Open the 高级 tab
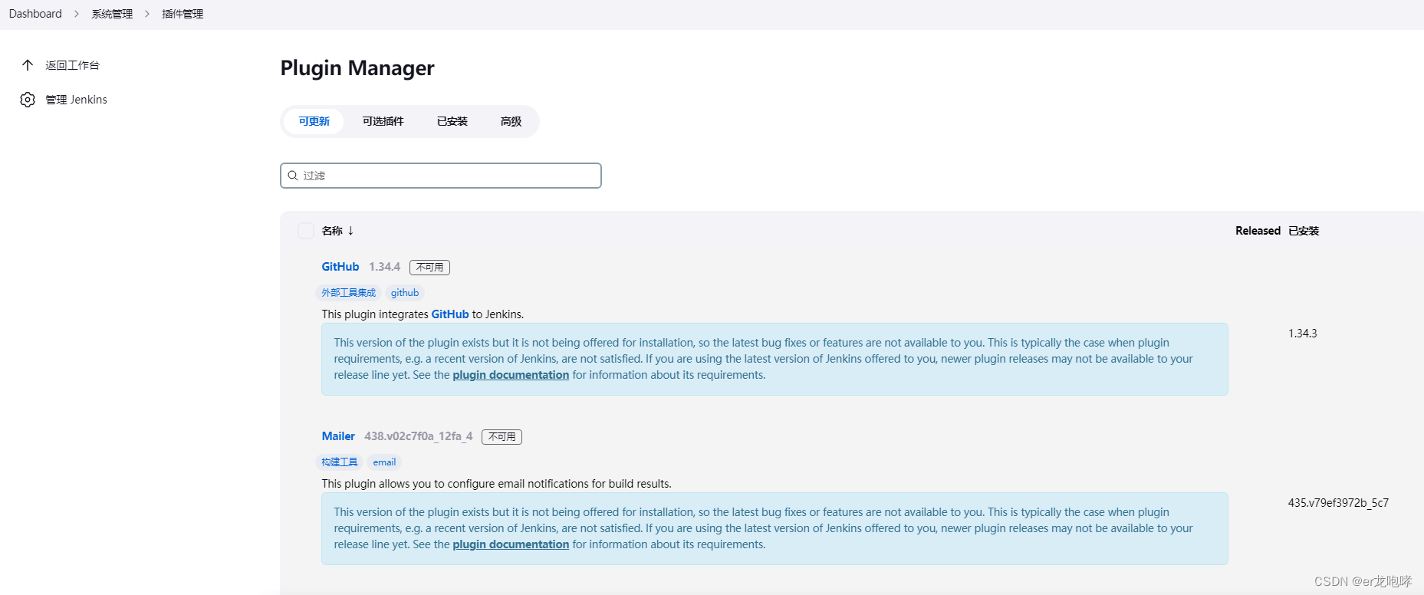Image resolution: width=1424 pixels, height=595 pixels. pos(511,121)
